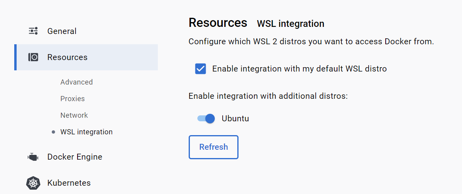462x194 pixels.
Task: Click the WSL integration heading text
Action: pos(290,24)
